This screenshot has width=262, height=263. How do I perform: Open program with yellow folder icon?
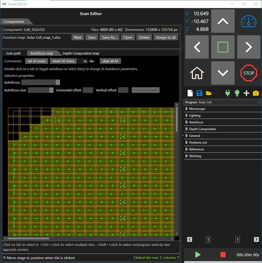pyautogui.click(x=209, y=93)
